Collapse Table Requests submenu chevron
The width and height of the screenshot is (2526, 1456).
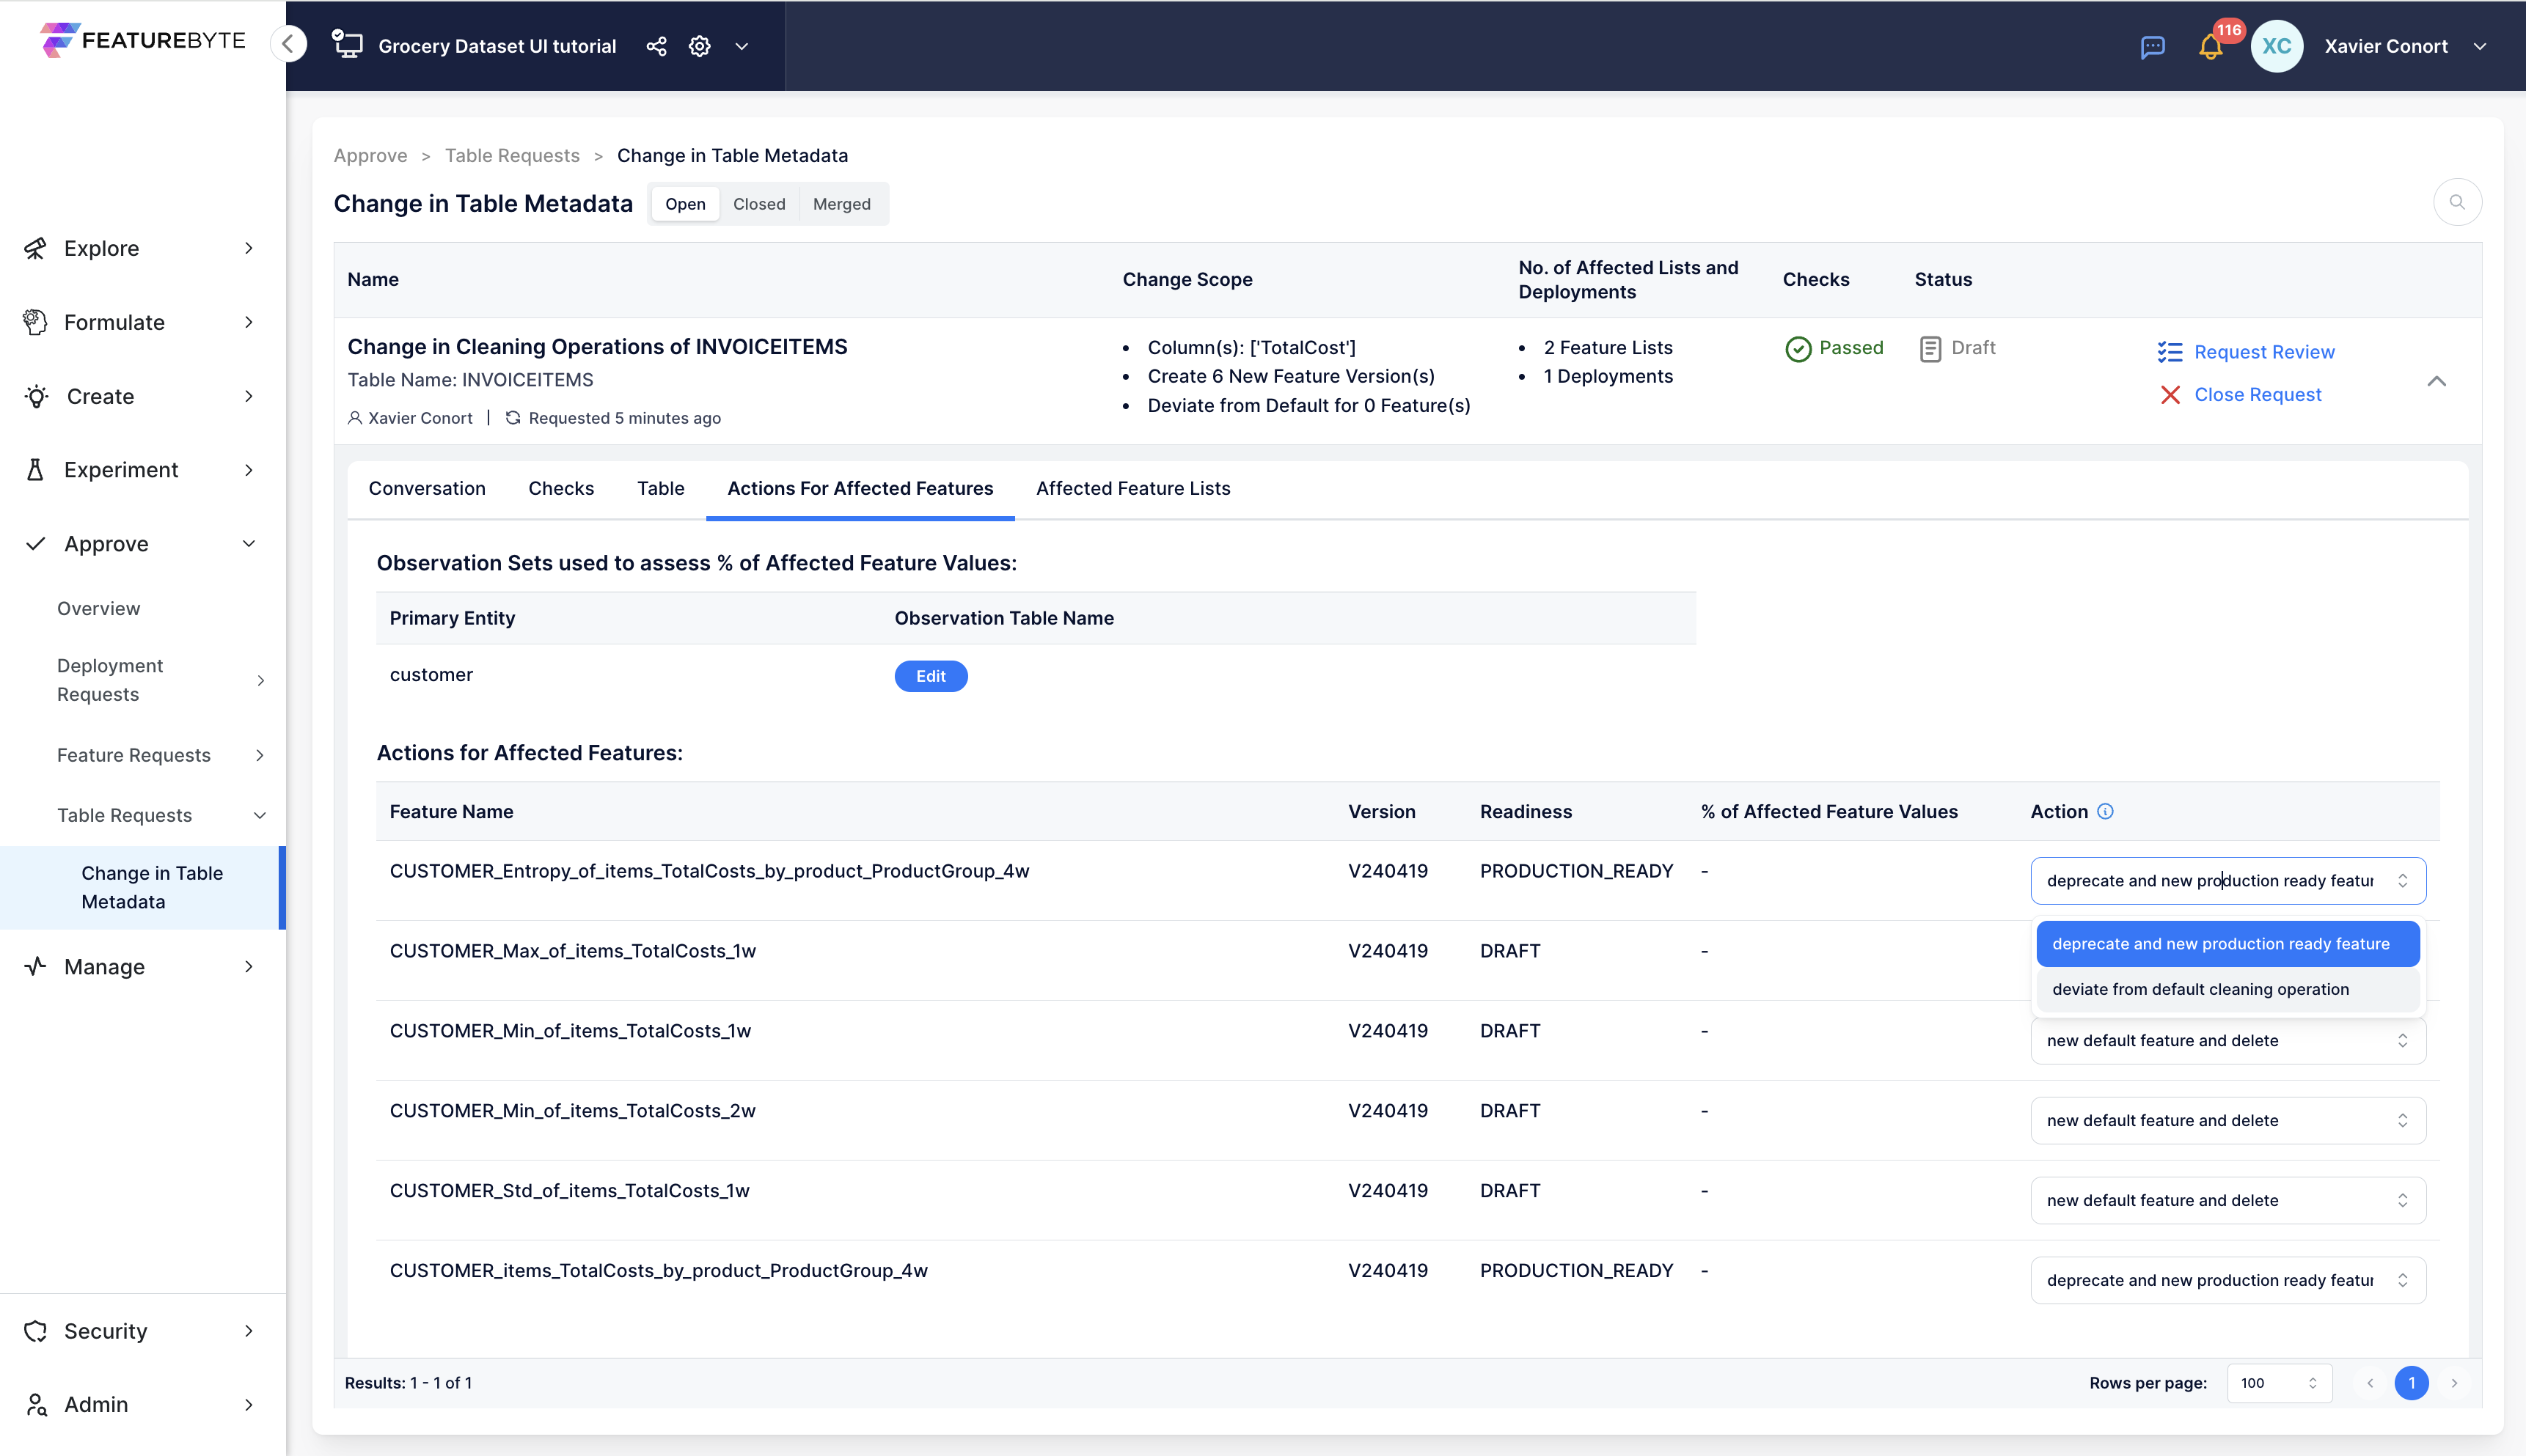pyautogui.click(x=260, y=815)
